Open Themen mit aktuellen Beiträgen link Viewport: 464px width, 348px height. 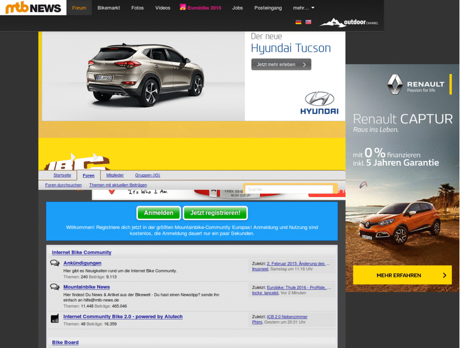pos(118,185)
